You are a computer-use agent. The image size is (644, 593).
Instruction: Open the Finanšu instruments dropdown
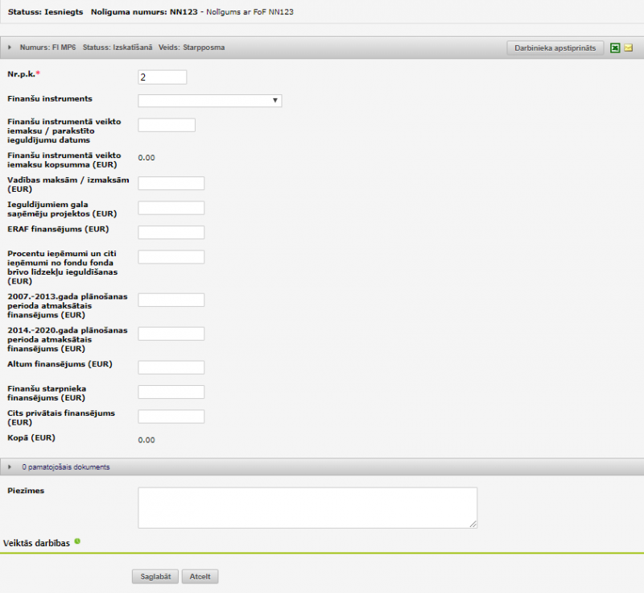tap(209, 101)
